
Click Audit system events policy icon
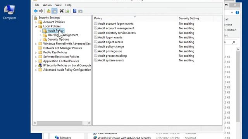tap(96, 60)
